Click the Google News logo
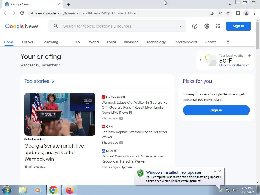The width and height of the screenshot is (260, 195). pos(22,26)
